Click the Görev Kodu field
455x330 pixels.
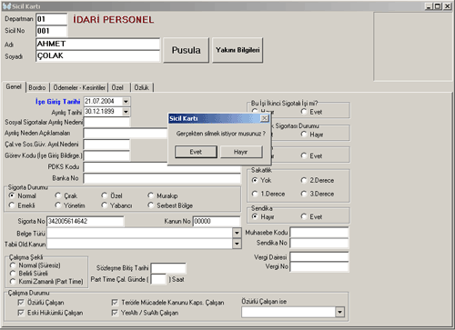(x=106, y=155)
